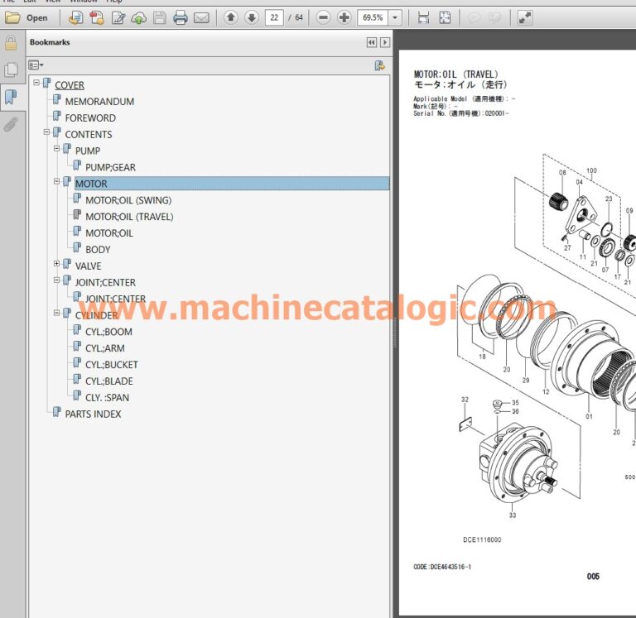Click the Bookmarks panel title
The height and width of the screenshot is (618, 636).
50,42
